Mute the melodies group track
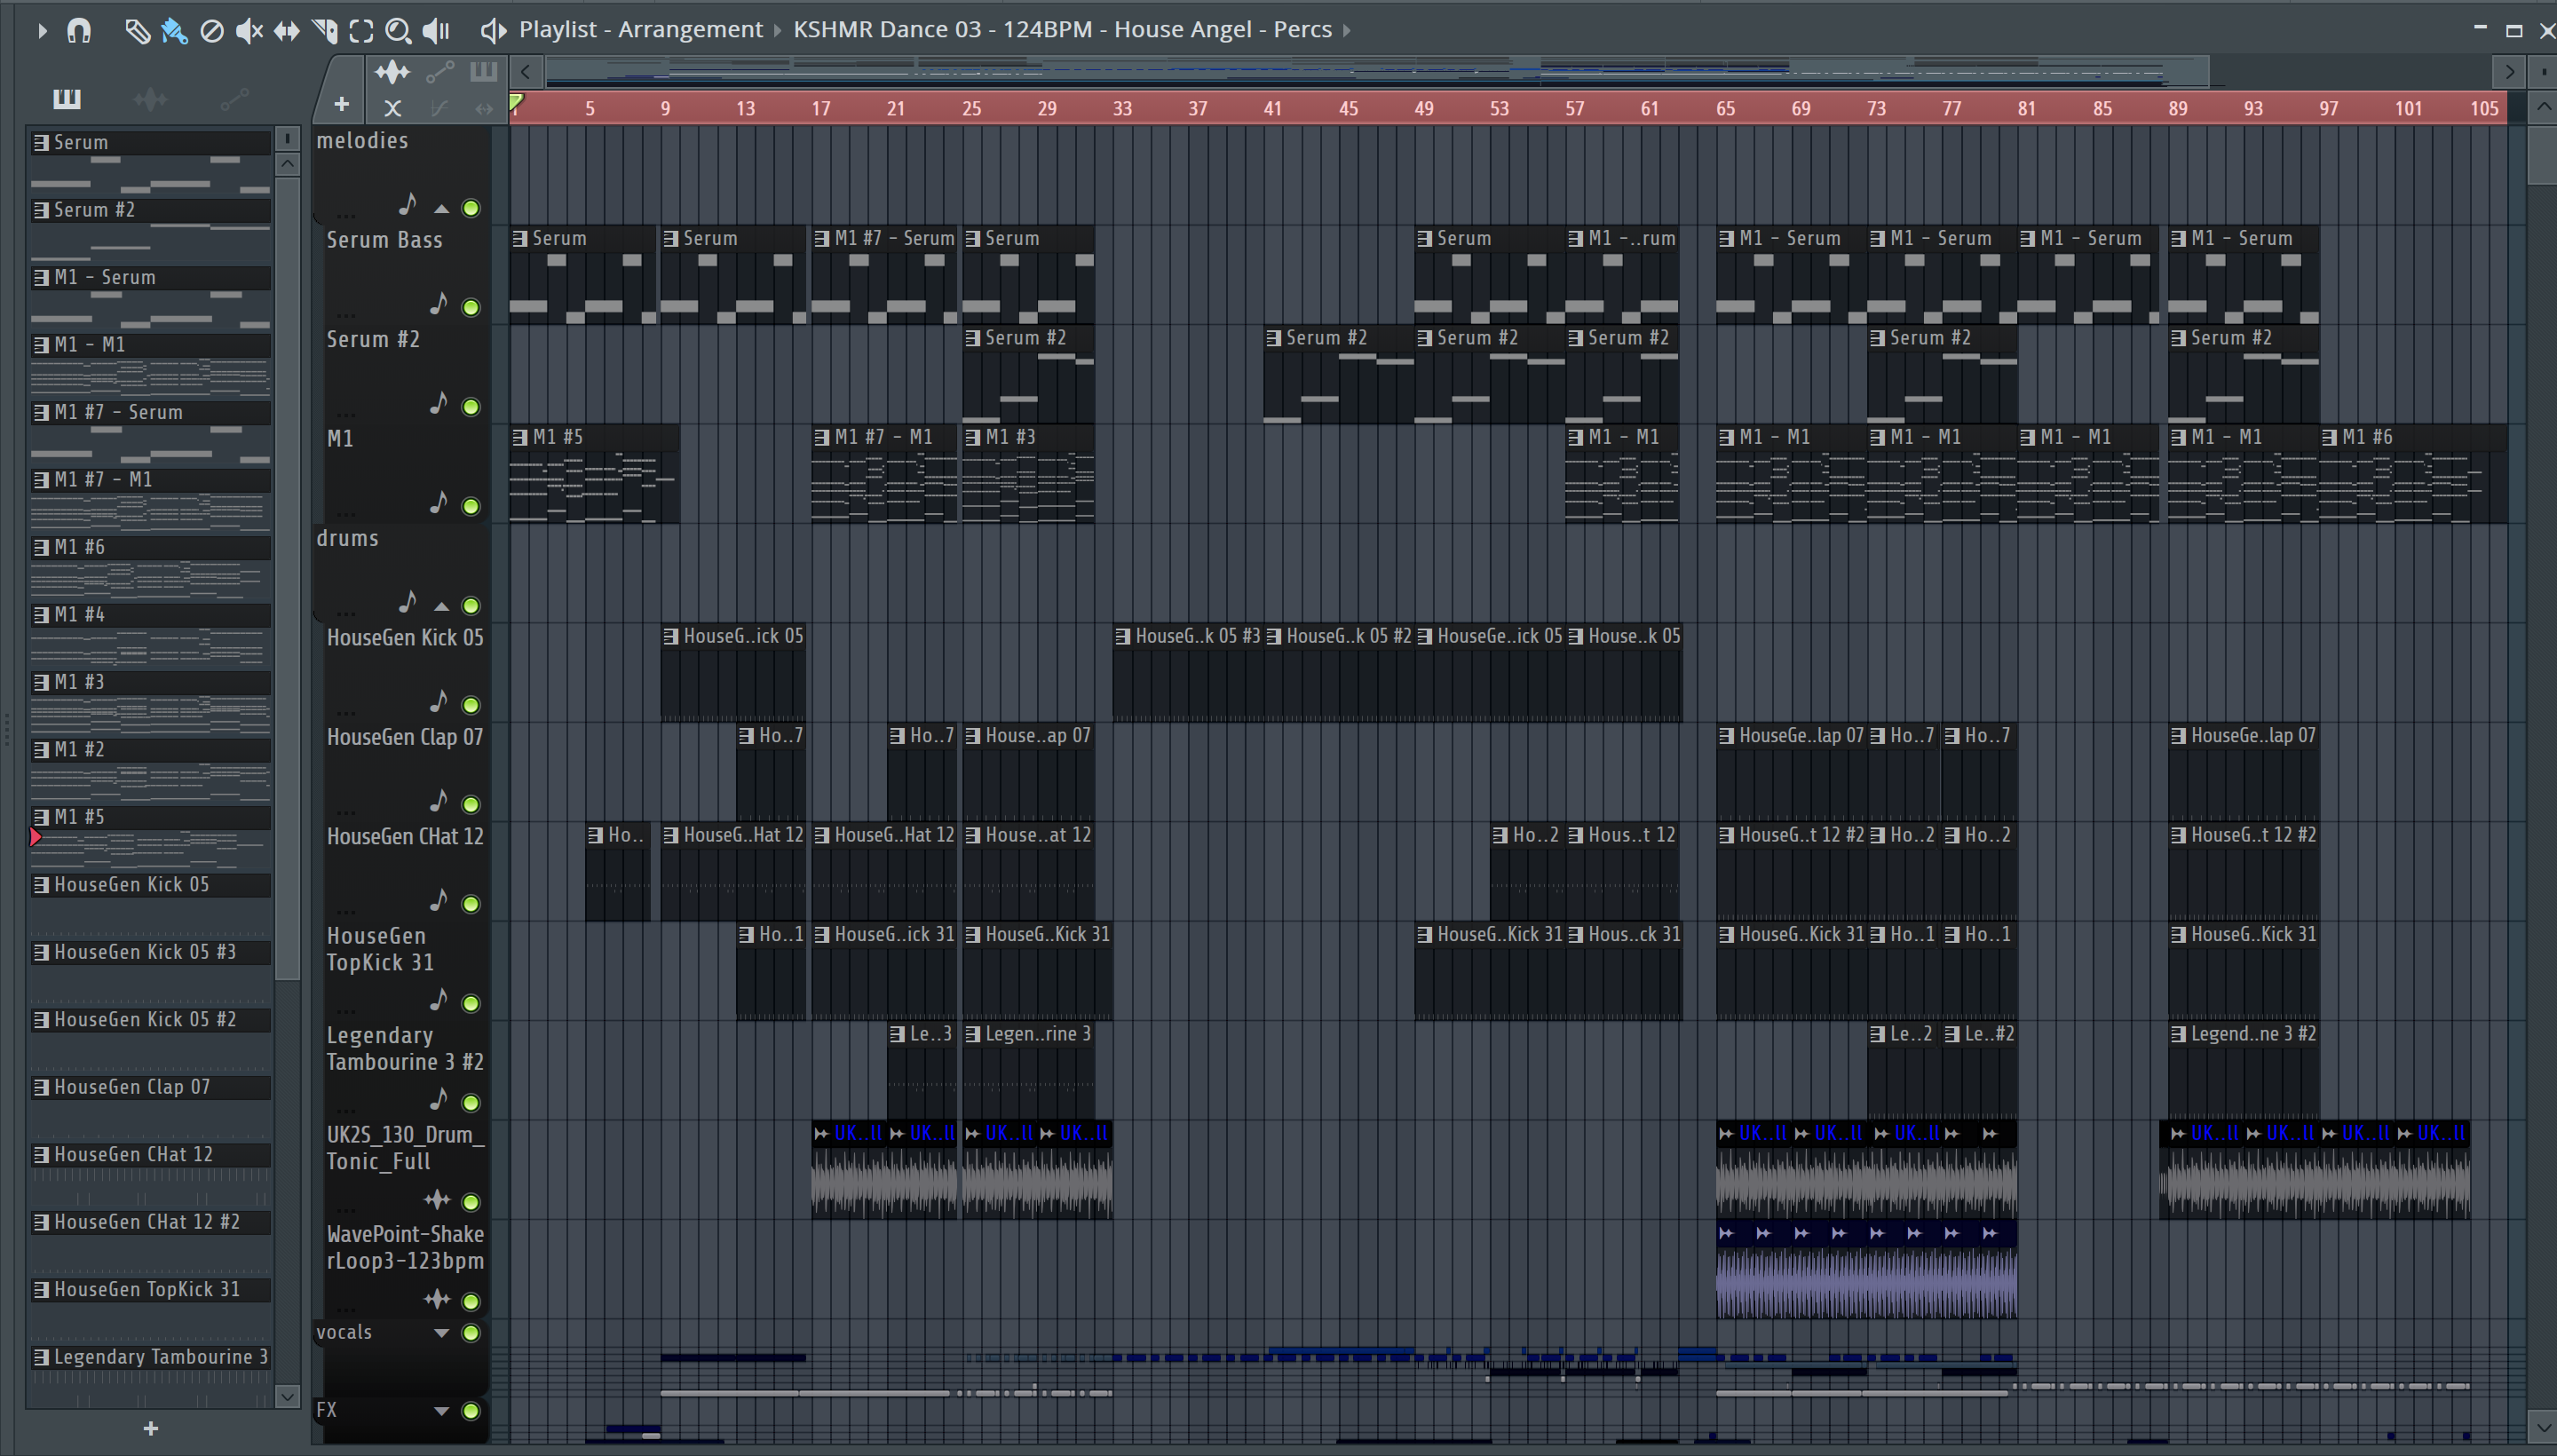Screen dimensions: 2557x1456 point(471,208)
